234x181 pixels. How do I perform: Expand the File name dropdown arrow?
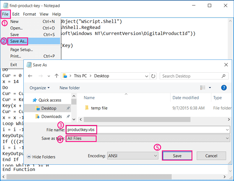[x=227, y=130]
